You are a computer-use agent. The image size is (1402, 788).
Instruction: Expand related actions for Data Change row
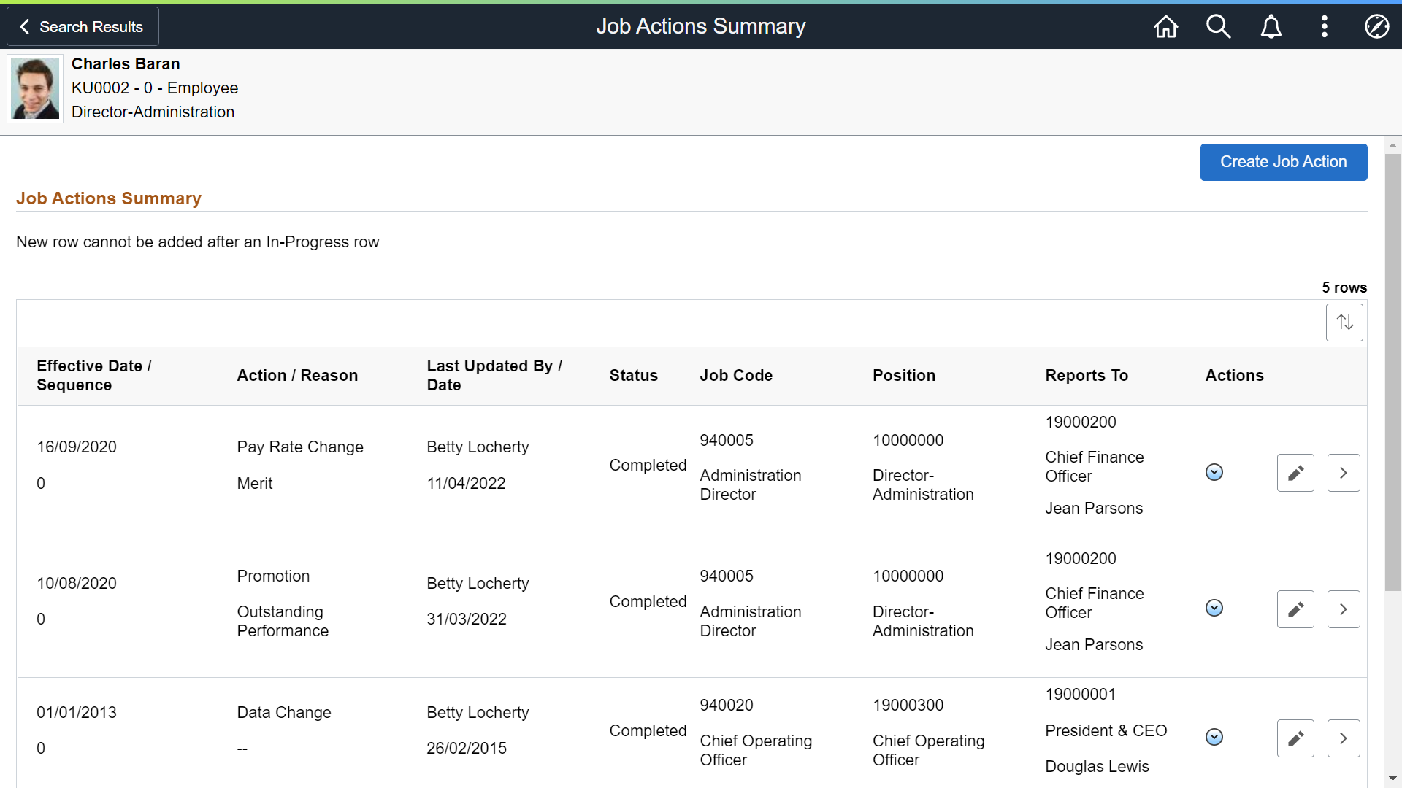pyautogui.click(x=1214, y=738)
